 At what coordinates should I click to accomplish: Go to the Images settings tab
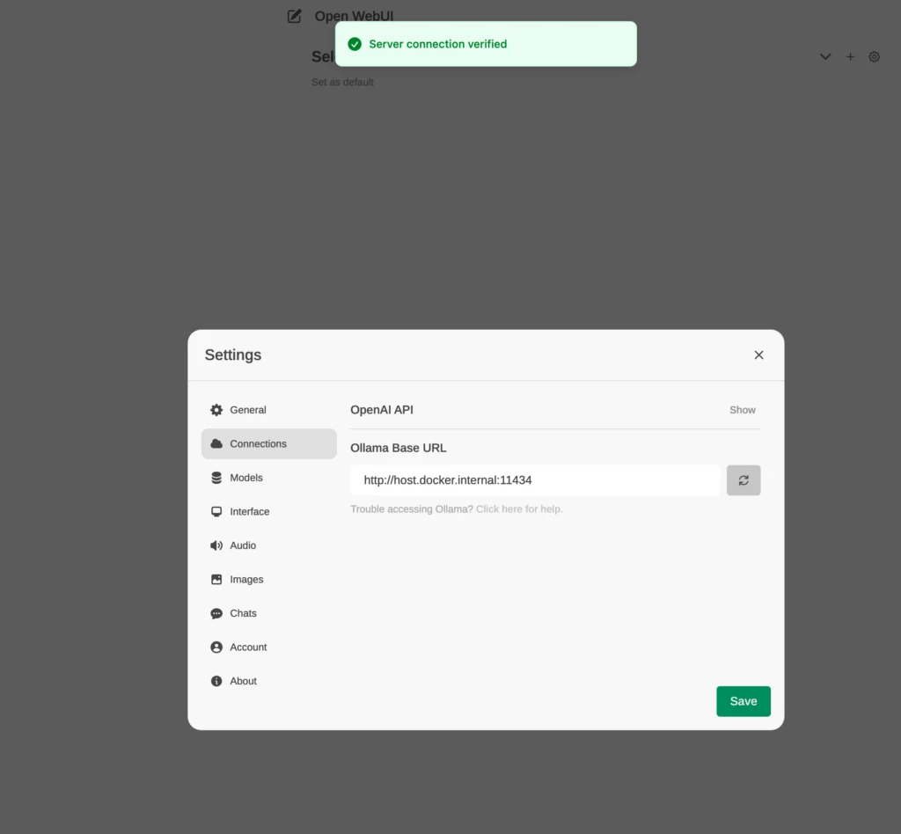pyautogui.click(x=268, y=580)
